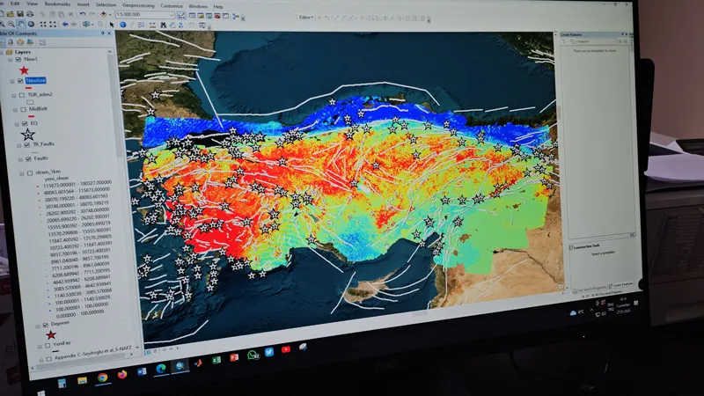Viewport: 704px width, 396px height.
Task: Enable the TUR_adm2 layer checkbox
Action: [20, 94]
